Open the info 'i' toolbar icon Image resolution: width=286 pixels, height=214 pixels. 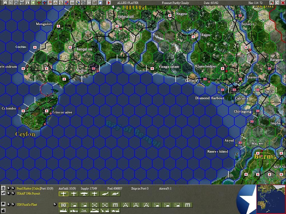[x=28, y=3]
